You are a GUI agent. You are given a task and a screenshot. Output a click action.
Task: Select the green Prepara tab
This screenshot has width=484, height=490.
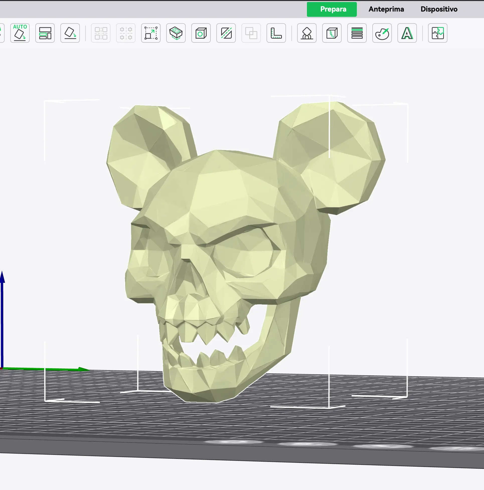(x=332, y=9)
